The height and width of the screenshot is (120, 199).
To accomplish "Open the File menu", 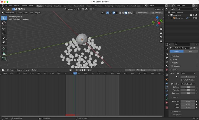I will 6,5.
